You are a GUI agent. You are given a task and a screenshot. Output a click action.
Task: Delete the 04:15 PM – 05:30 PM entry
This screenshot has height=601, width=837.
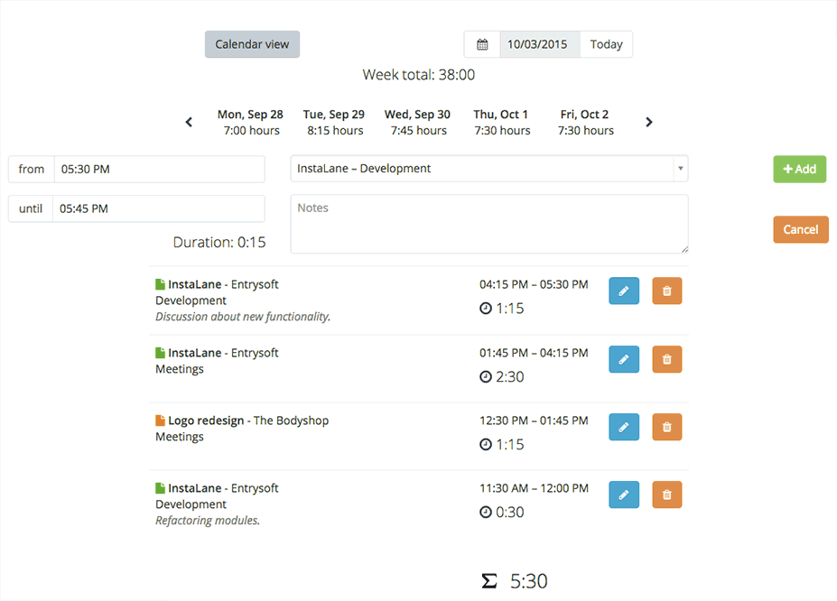667,291
